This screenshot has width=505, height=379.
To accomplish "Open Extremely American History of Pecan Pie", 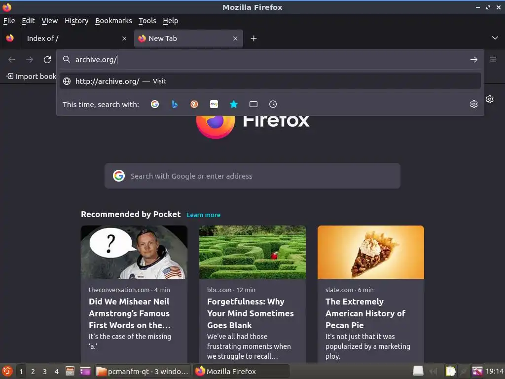I will pyautogui.click(x=365, y=313).
